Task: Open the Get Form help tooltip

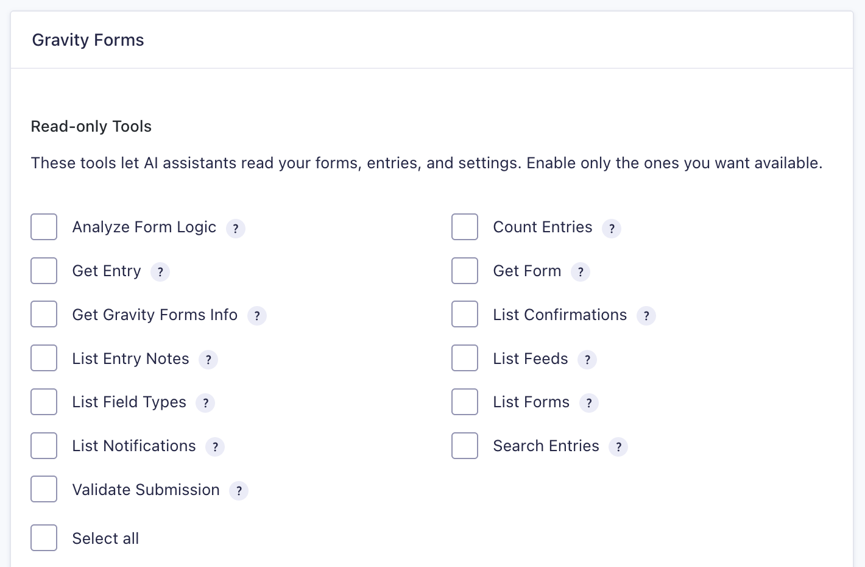Action: point(581,272)
